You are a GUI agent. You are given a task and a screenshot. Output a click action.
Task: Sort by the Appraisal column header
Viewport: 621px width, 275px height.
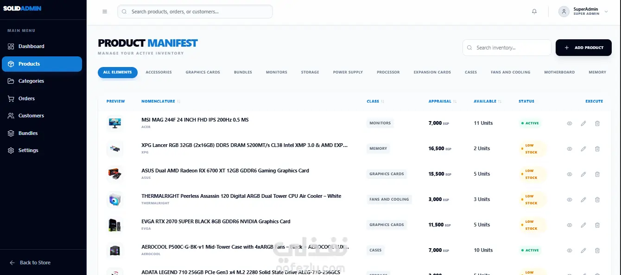point(443,101)
